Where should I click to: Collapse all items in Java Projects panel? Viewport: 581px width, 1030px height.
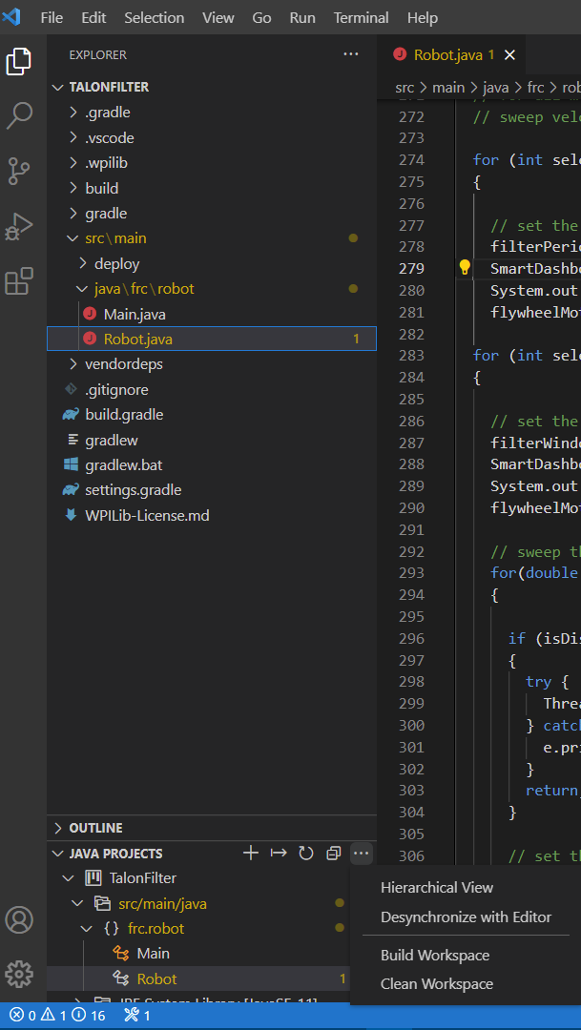tap(333, 853)
